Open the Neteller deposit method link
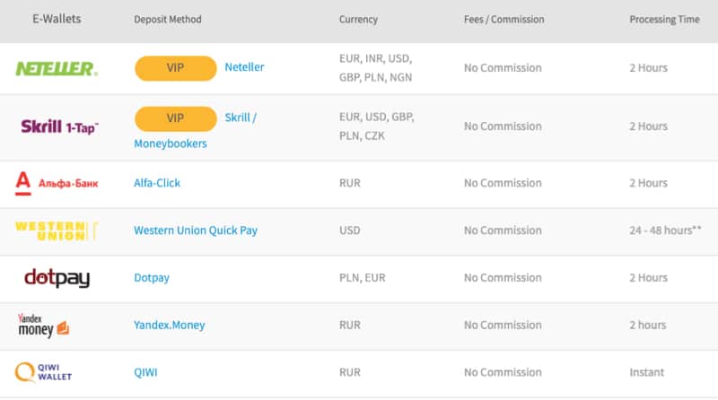718x400 pixels. [x=244, y=67]
